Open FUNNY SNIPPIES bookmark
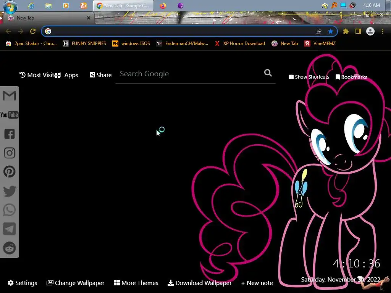This screenshot has width=391, height=293. point(84,43)
